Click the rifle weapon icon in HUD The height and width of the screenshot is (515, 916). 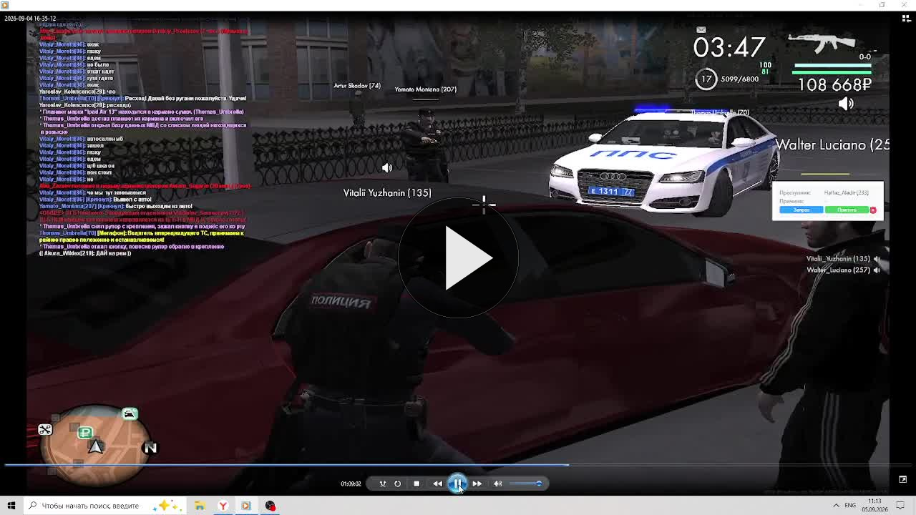point(821,42)
